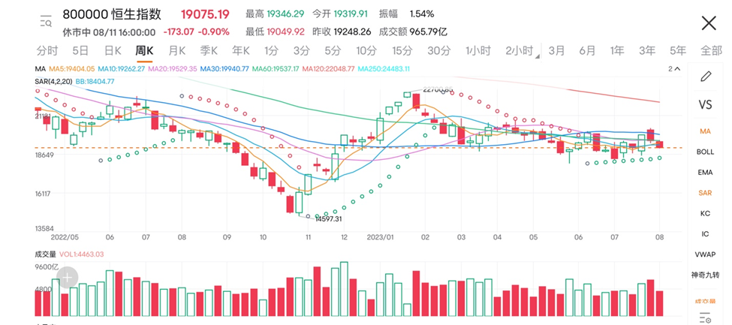The image size is (732, 325).
Task: Toggle the SAR indicator
Action: pos(705,193)
